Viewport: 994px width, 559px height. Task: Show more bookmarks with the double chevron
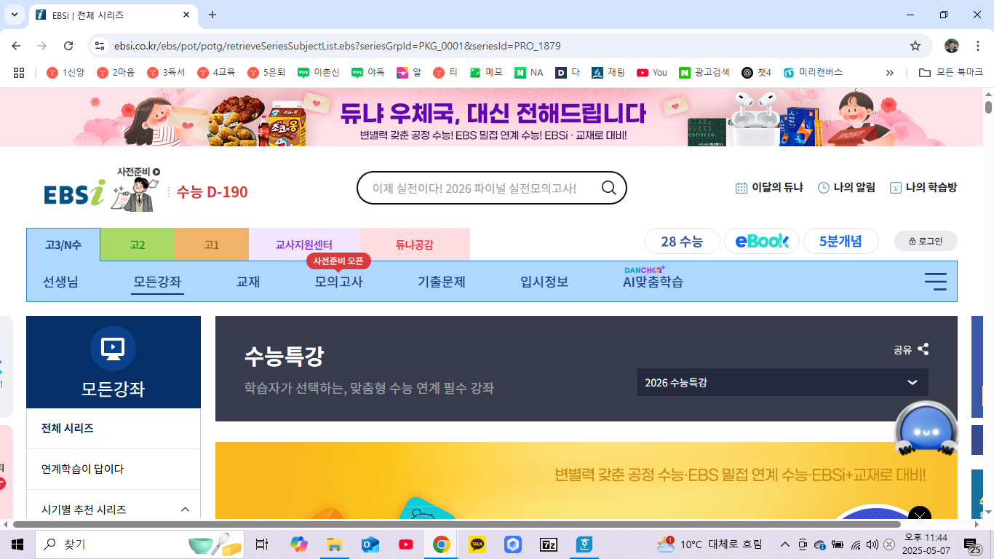[x=889, y=72]
